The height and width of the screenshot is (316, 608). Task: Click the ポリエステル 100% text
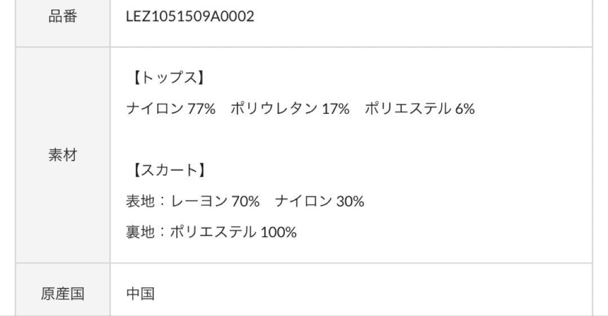tap(234, 232)
